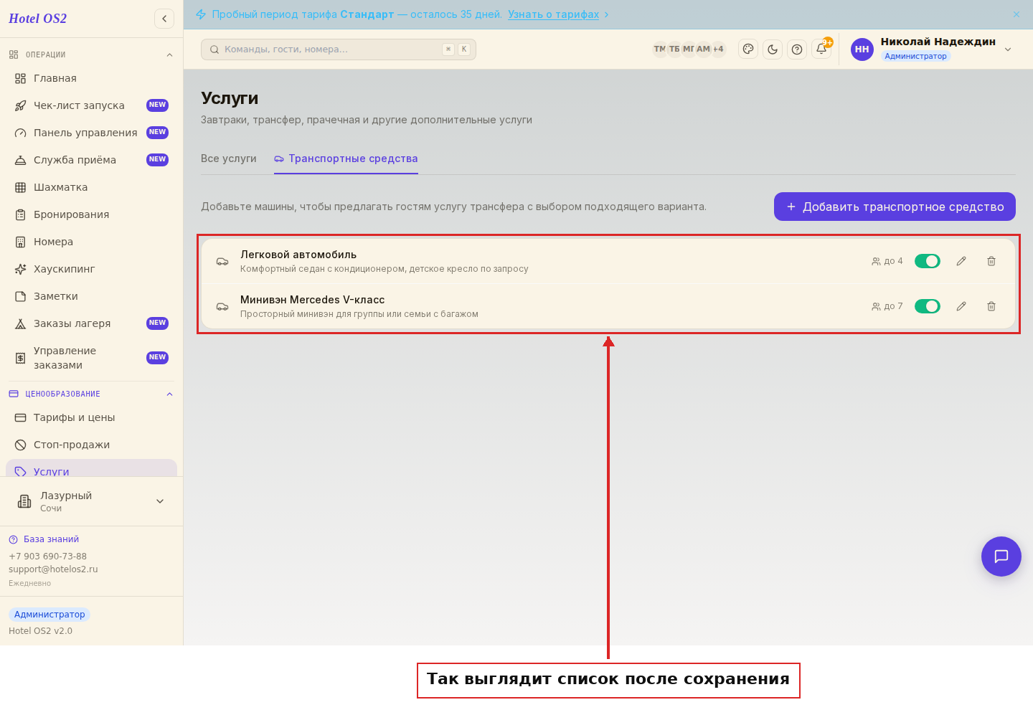Image resolution: width=1033 pixels, height=715 pixels.
Task: Edit the Легковой автомобиль vehicle with pencil icon
Action: pyautogui.click(x=961, y=261)
